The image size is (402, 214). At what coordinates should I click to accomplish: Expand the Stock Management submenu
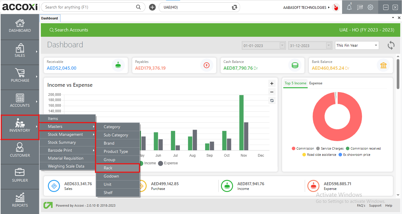[68, 134]
